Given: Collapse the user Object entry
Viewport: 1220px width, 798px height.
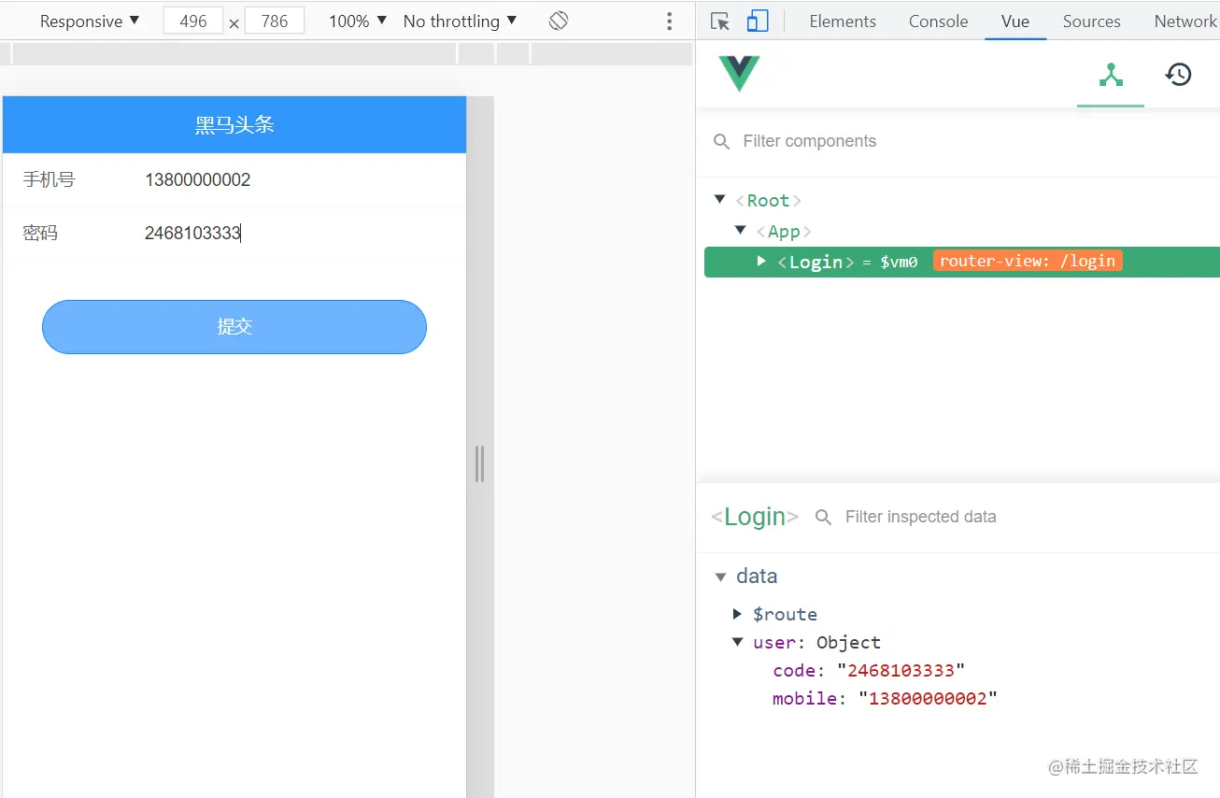Looking at the screenshot, I should 737,642.
